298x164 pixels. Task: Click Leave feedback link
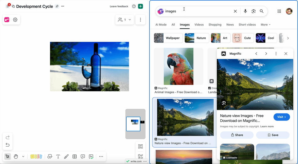point(119,6)
